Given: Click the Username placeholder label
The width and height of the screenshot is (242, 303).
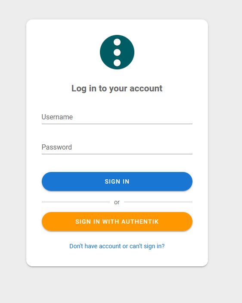Looking at the screenshot, I should point(57,117).
